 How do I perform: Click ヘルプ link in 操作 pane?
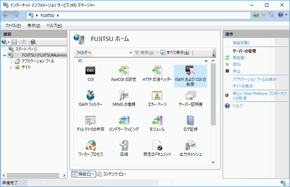(237, 106)
